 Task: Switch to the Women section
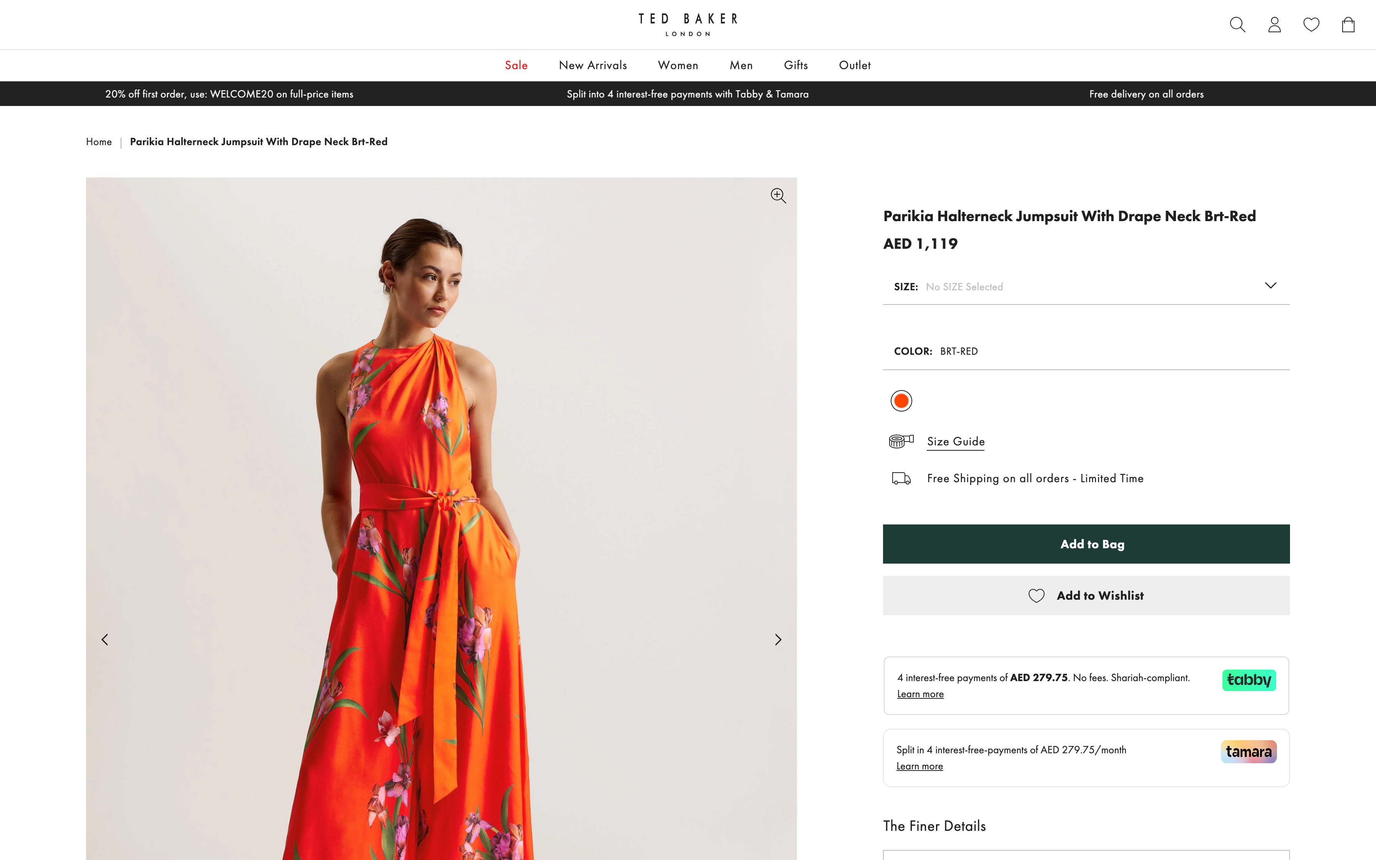point(678,65)
